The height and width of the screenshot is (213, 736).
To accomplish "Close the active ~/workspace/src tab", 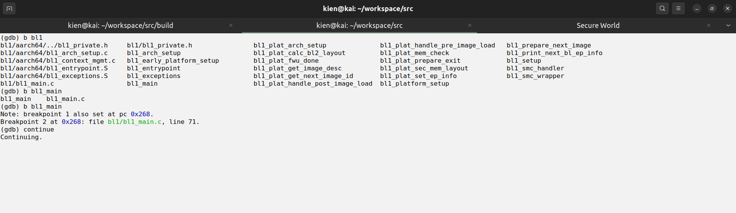I will click(469, 25).
